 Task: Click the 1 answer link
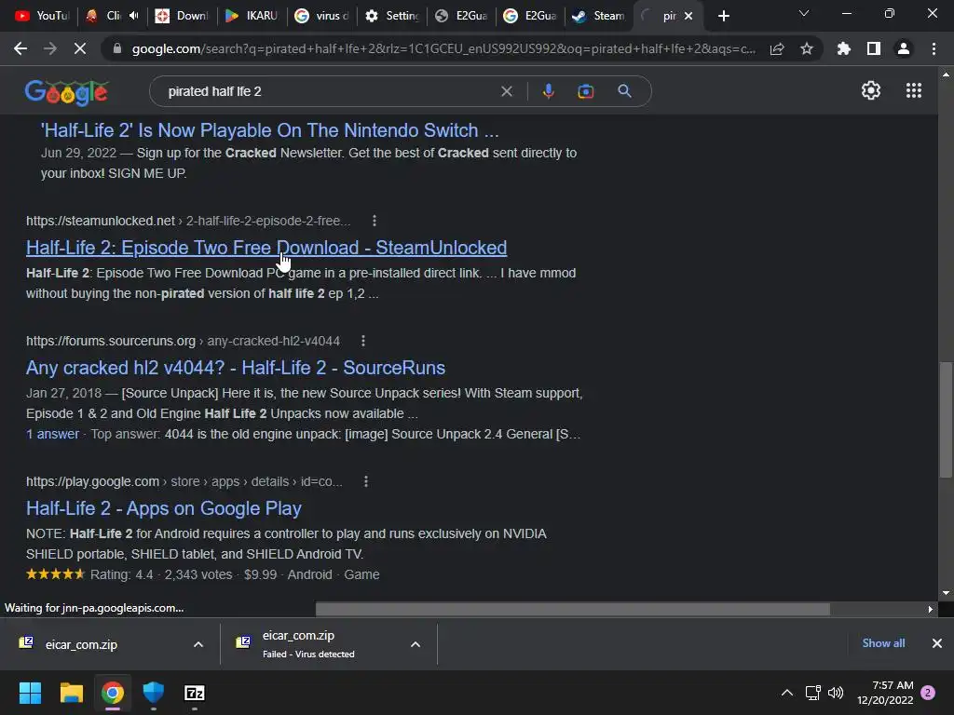(x=52, y=434)
